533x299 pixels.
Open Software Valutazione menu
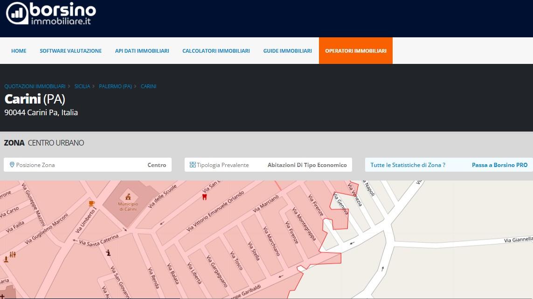pyautogui.click(x=70, y=51)
